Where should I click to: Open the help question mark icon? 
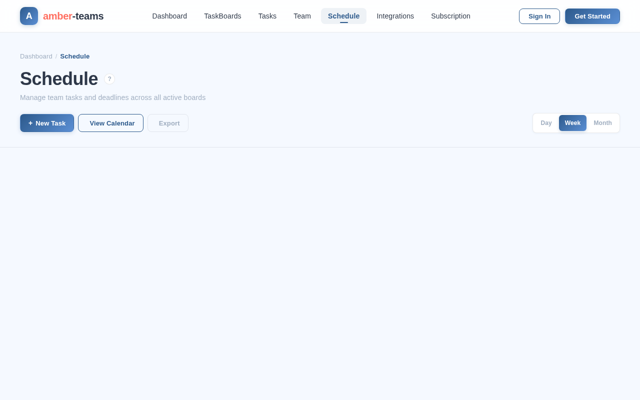tap(109, 79)
